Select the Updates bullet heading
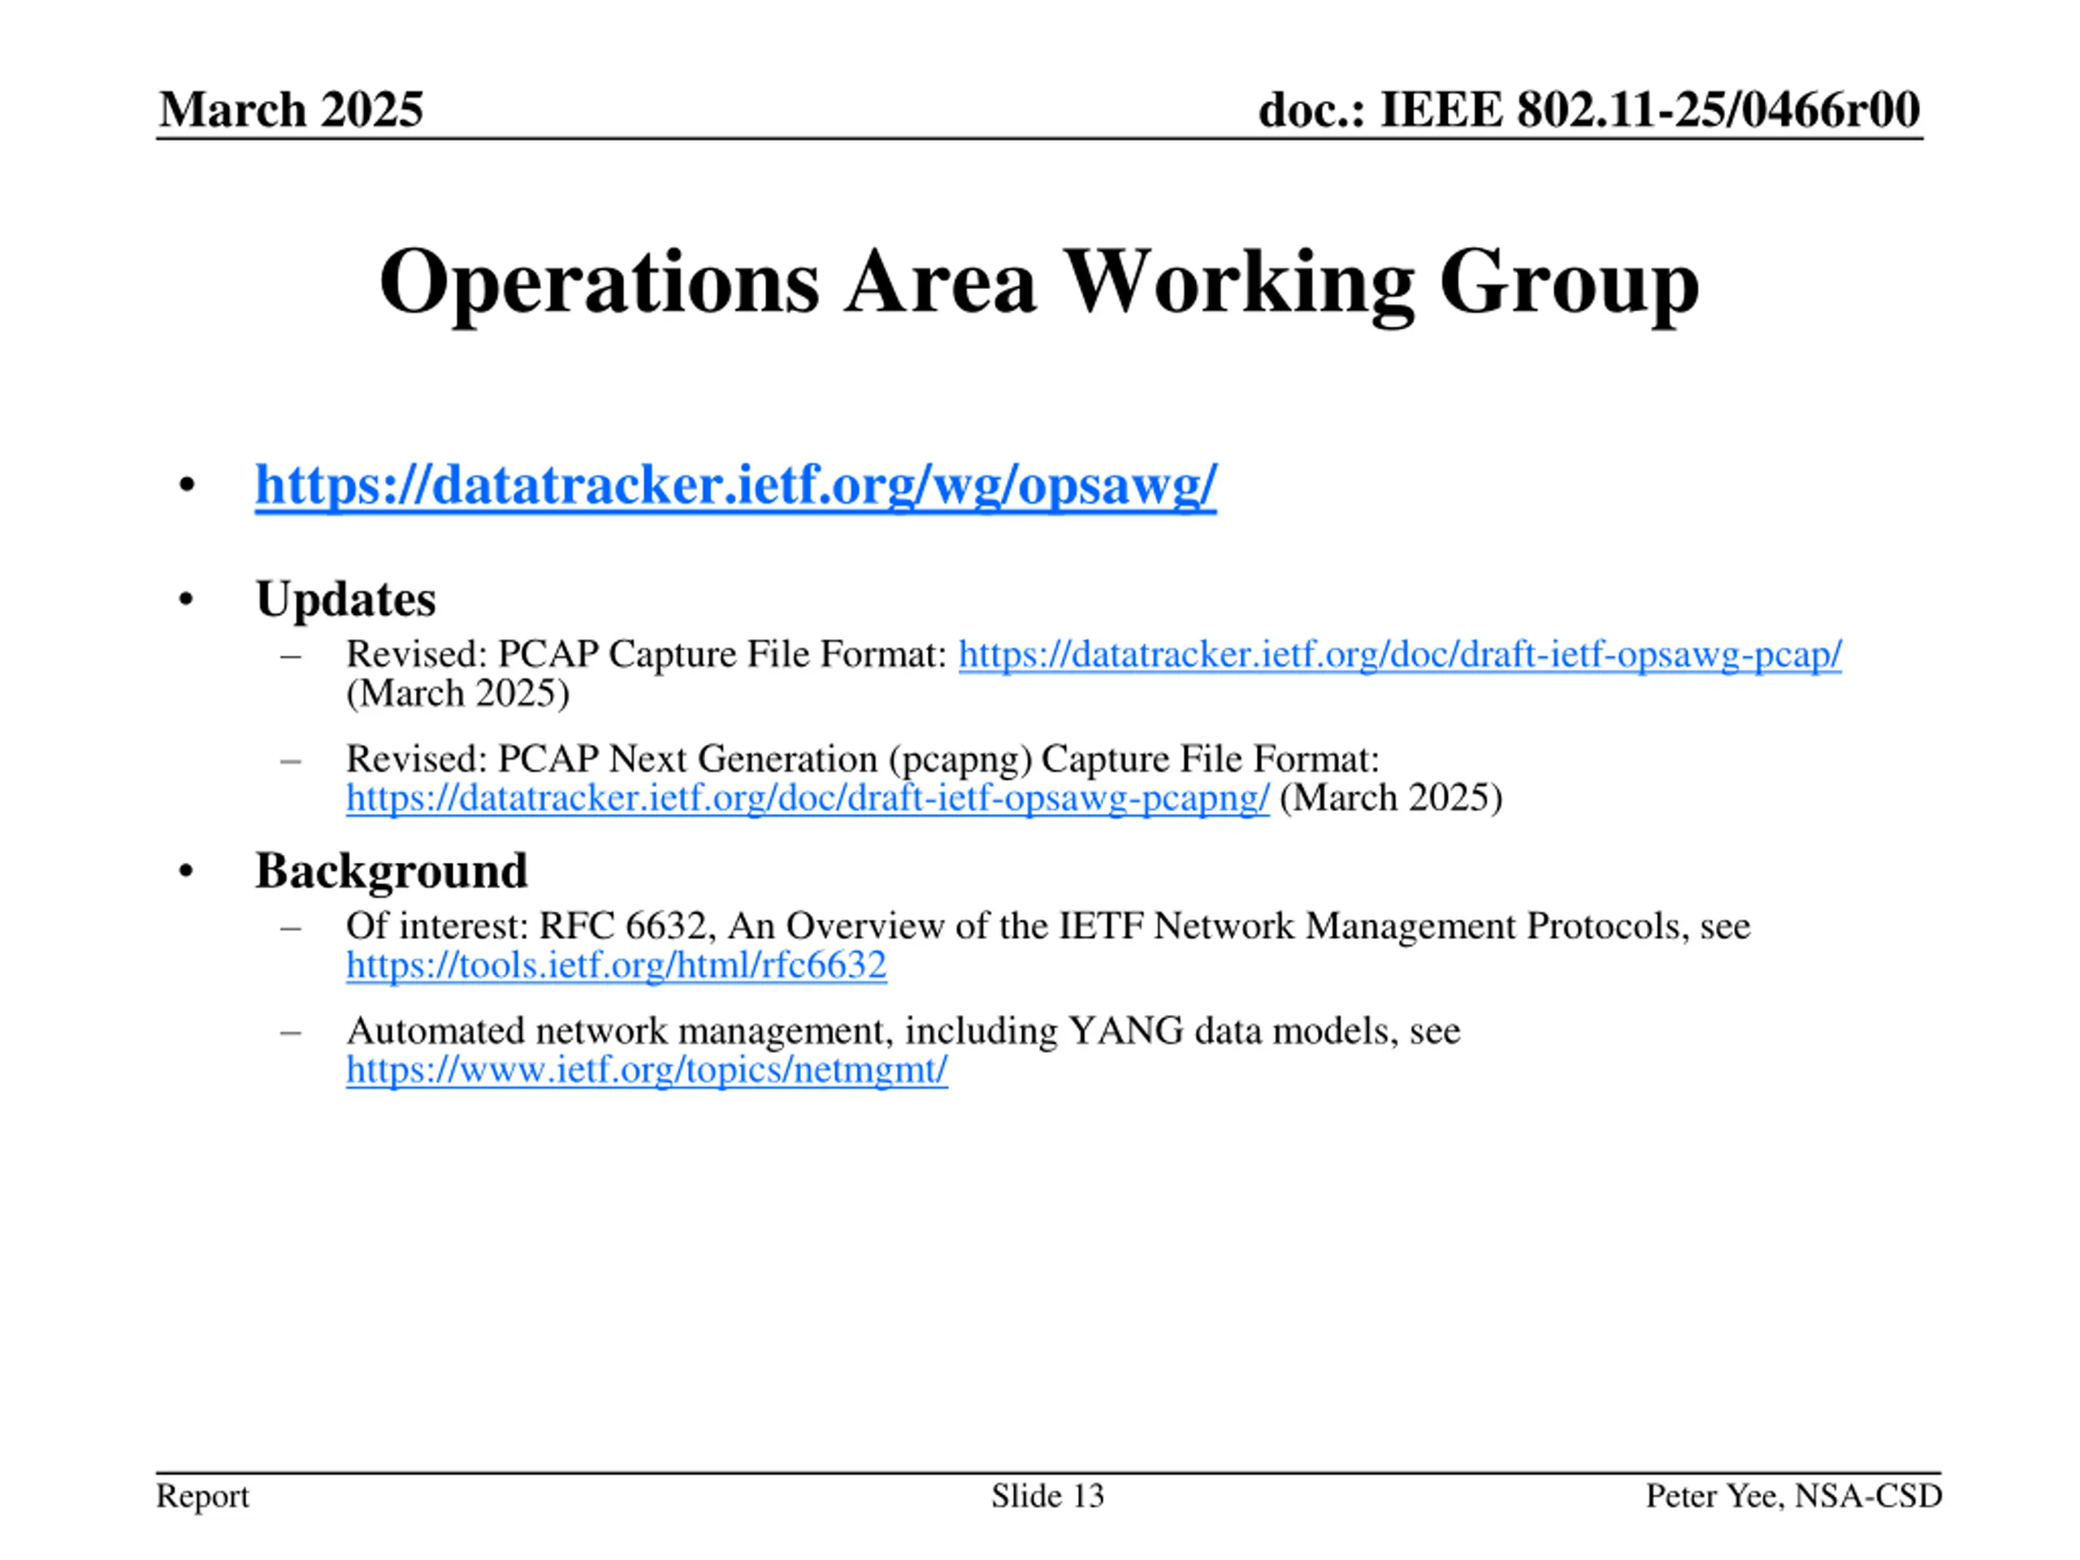2080x1560 pixels. 345,599
